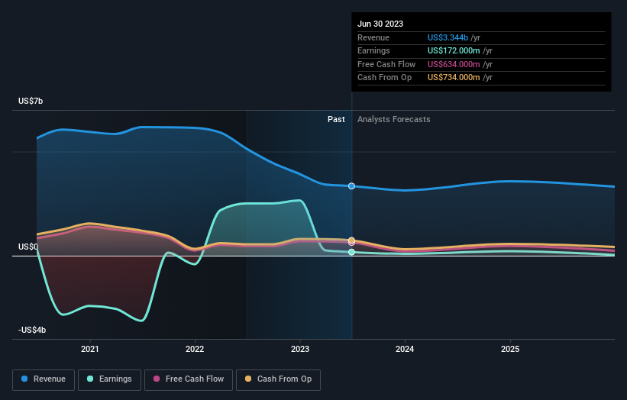The image size is (627, 400).
Task: Click the Cash From Op label in tooltip
Action: click(x=384, y=78)
